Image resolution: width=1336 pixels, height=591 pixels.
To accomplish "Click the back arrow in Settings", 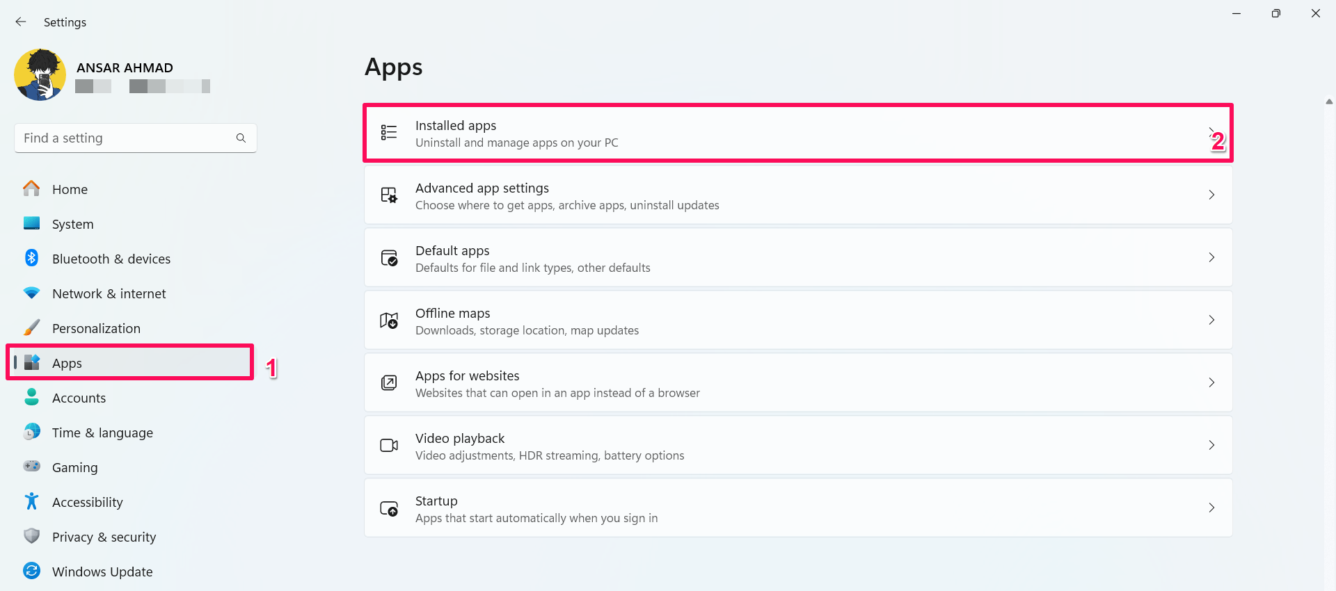I will 21,22.
